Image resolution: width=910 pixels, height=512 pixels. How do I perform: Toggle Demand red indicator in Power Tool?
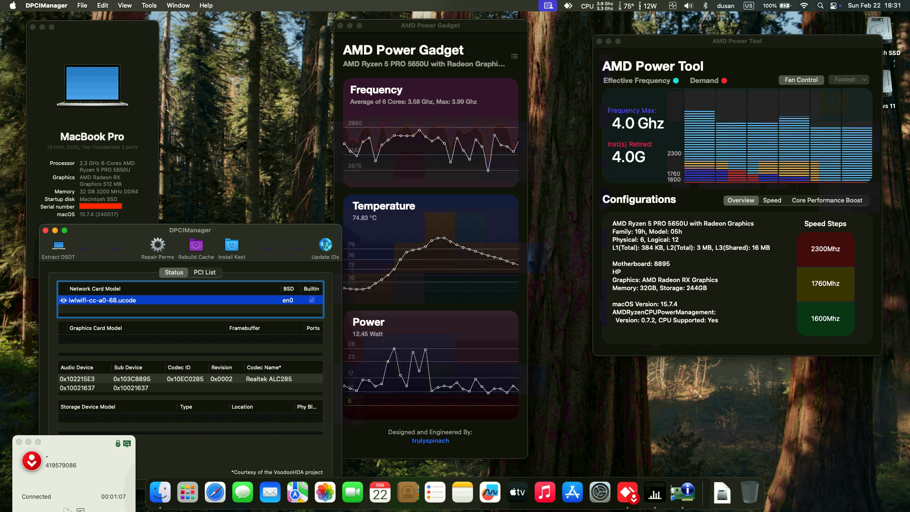tap(724, 81)
